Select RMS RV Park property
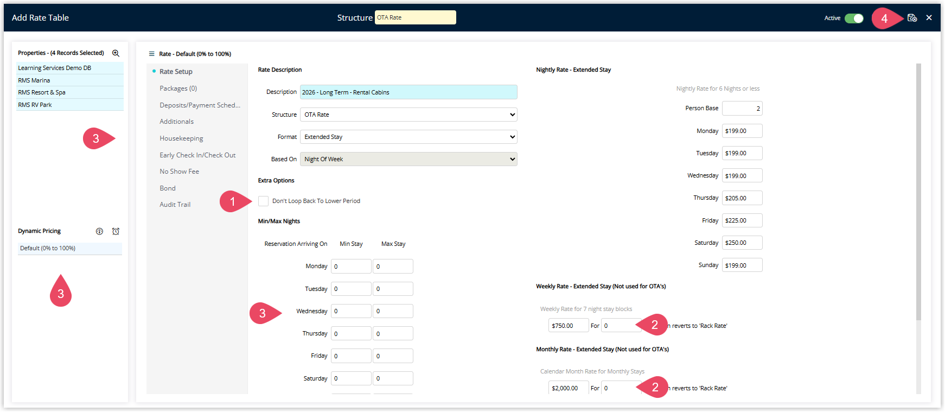This screenshot has width=945, height=412. (70, 105)
